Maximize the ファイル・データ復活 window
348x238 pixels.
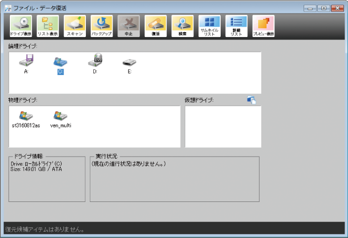pos(324,8)
